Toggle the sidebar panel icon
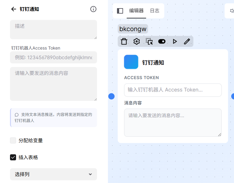 (x=120, y=11)
